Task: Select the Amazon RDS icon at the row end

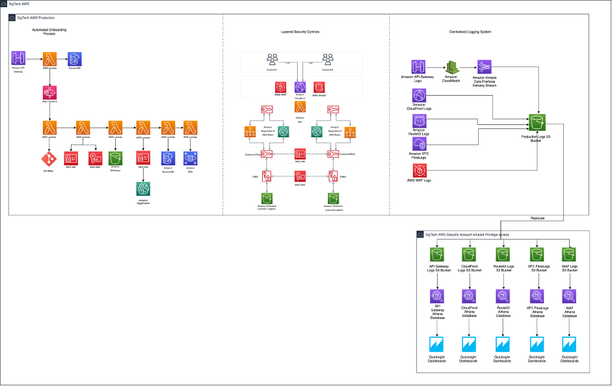Action: (190, 159)
